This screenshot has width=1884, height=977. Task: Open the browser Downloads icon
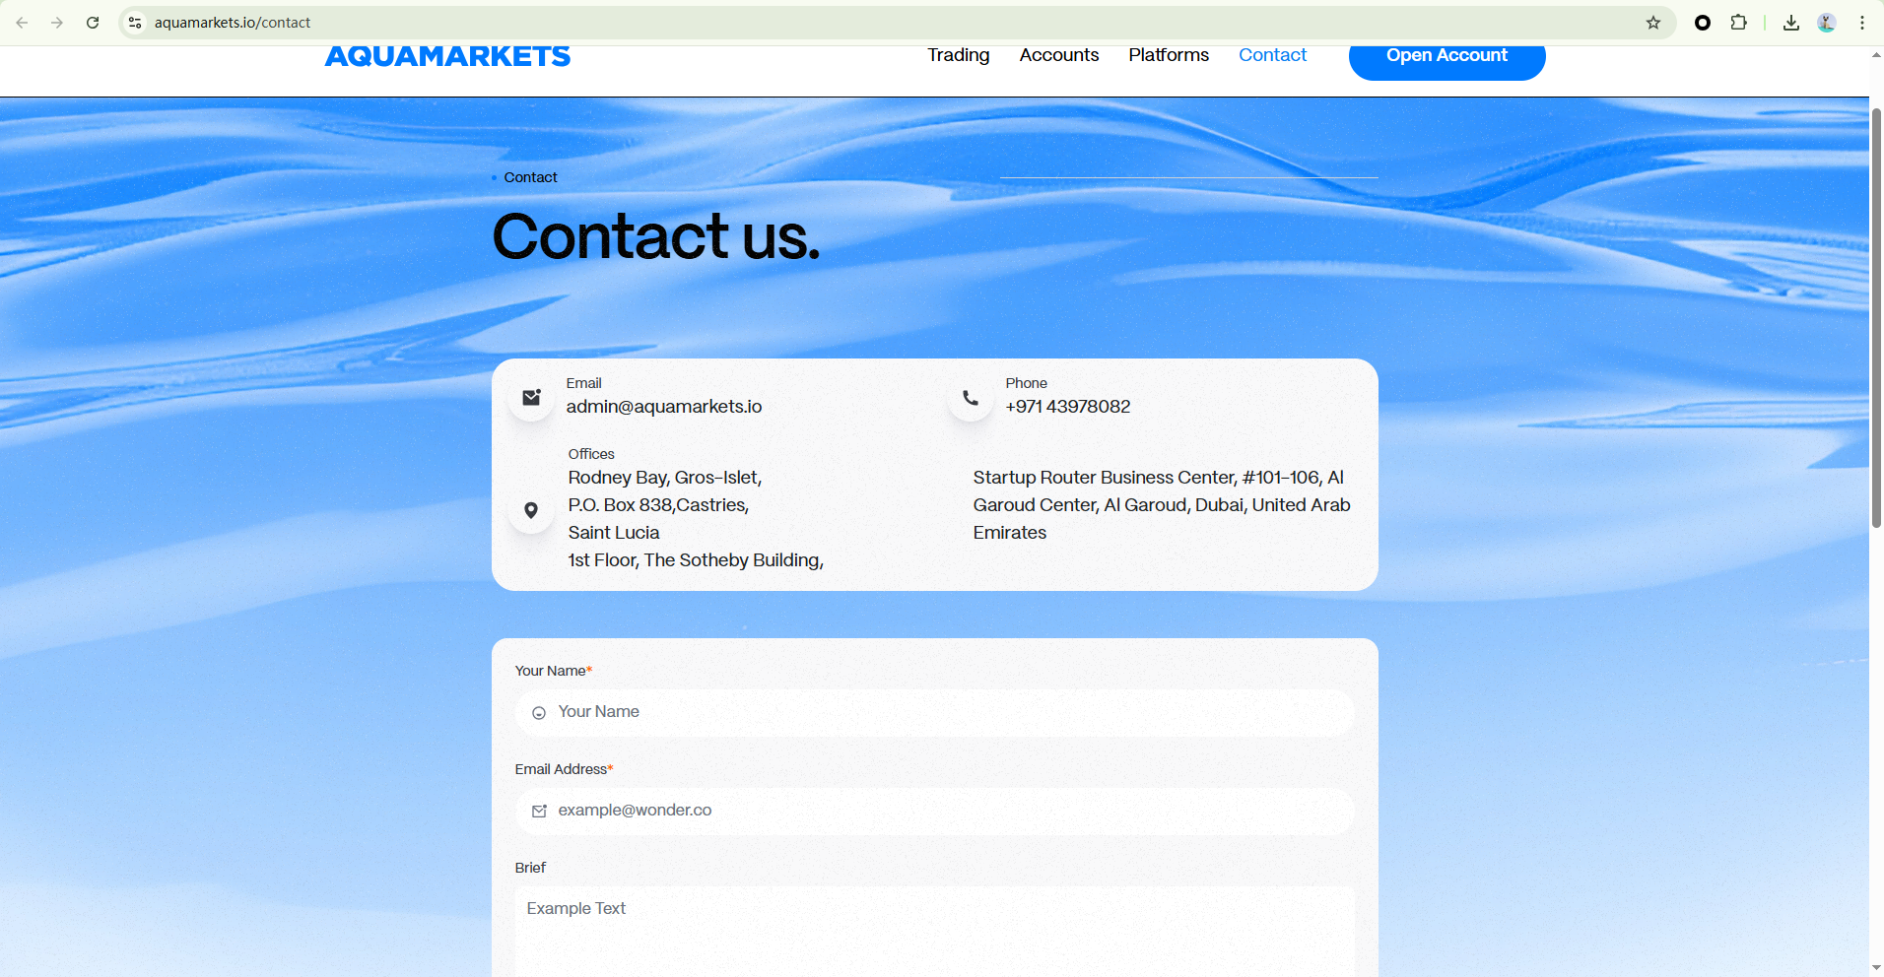pos(1791,23)
